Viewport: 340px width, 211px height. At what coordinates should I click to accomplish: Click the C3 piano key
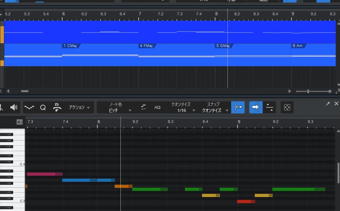point(19,200)
